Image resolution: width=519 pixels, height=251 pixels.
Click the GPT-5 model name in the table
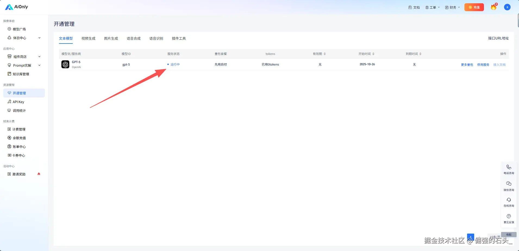76,62
